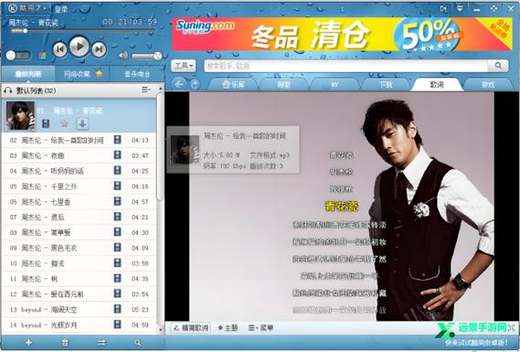This screenshot has width=520, height=352.
Task: Open the MV tab
Action: click(x=334, y=85)
